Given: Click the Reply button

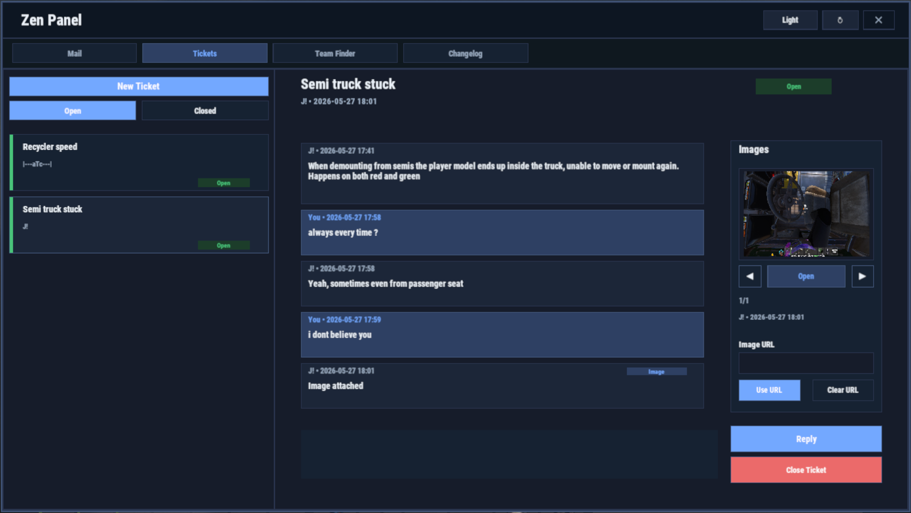Looking at the screenshot, I should 806,439.
